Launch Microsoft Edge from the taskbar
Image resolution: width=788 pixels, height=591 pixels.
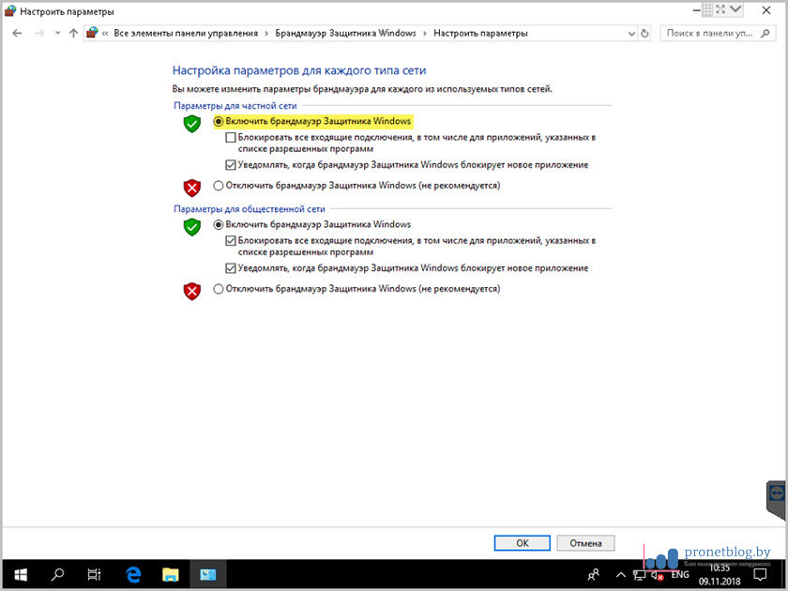[x=132, y=573]
